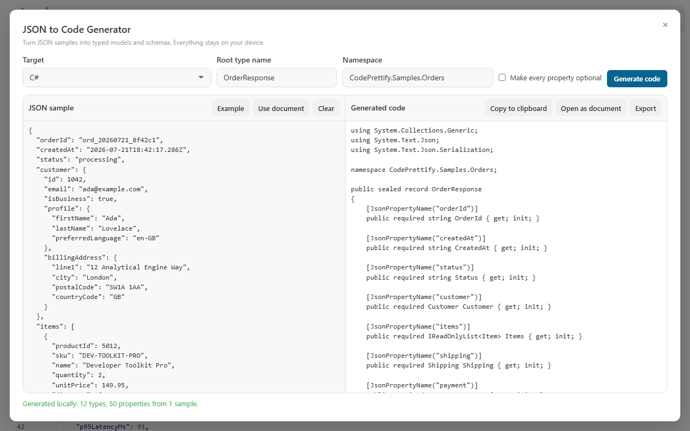Image resolution: width=690 pixels, height=431 pixels.
Task: Click the "firstName": "Ada" line
Action: pos(88,218)
